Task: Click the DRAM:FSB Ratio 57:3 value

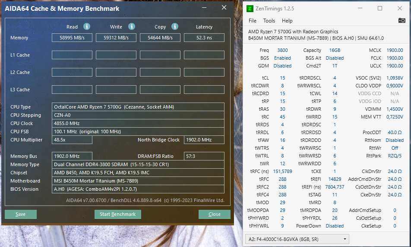Action: [204, 156]
